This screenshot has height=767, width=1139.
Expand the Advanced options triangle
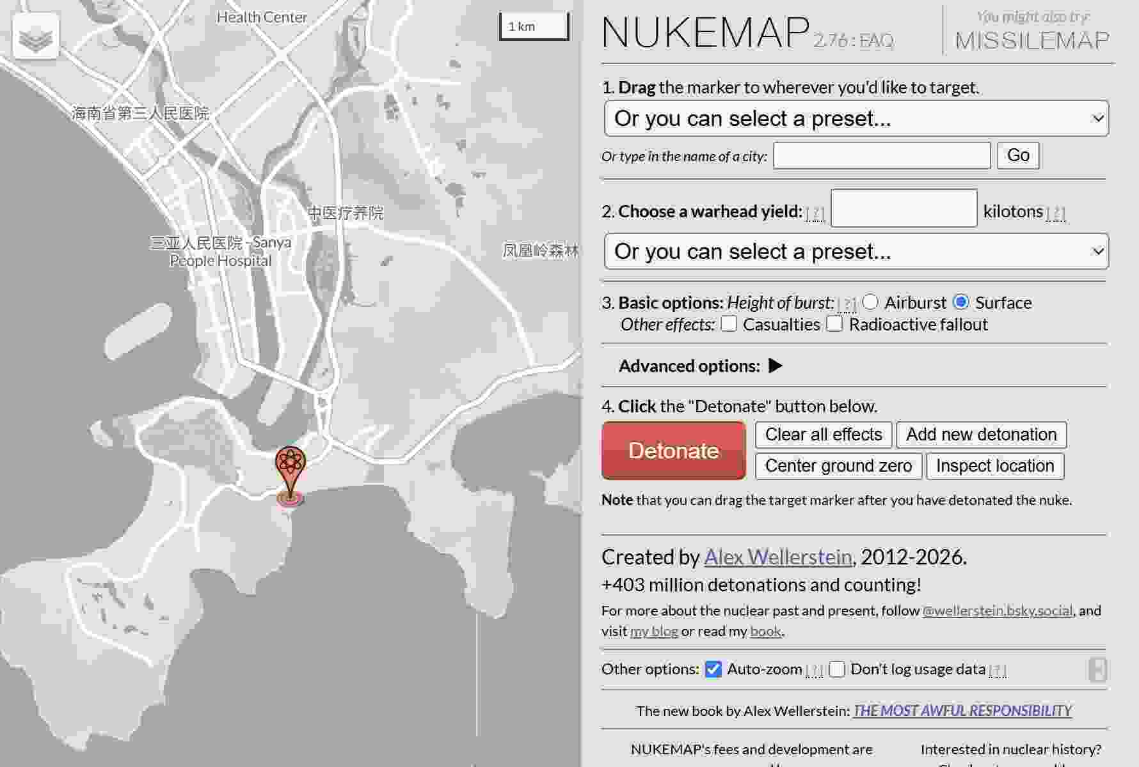coord(776,366)
